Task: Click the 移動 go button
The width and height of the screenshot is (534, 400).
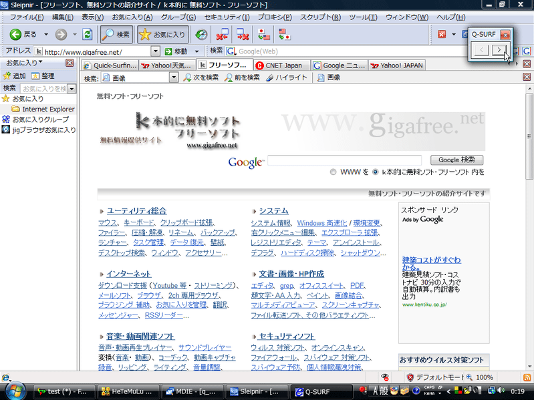Action: (x=176, y=51)
